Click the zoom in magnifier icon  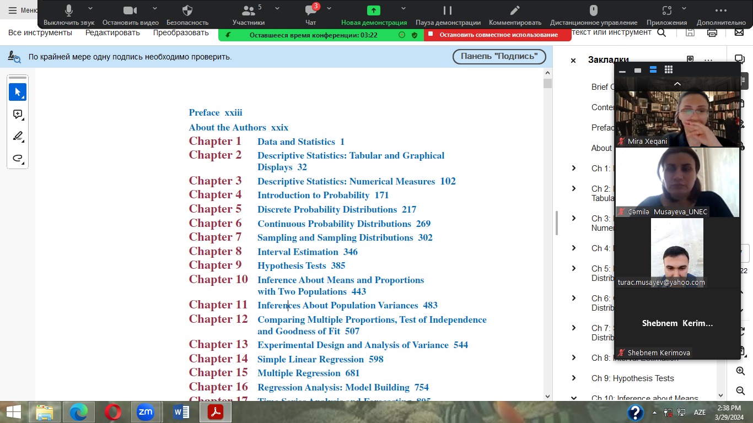(740, 372)
